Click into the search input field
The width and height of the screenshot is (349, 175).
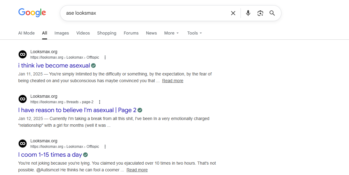pos(144,13)
